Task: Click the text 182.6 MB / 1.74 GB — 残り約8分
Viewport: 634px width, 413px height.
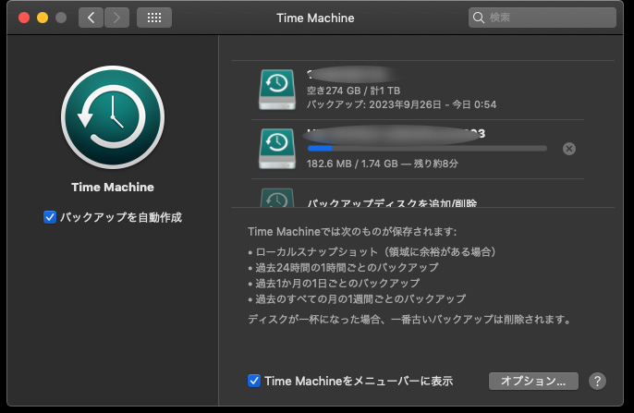Action: [383, 164]
